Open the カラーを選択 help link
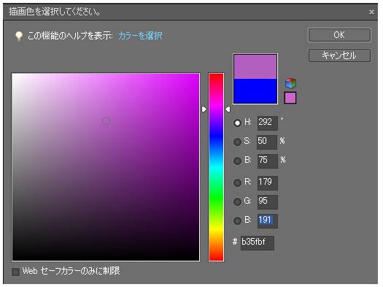 coord(140,36)
